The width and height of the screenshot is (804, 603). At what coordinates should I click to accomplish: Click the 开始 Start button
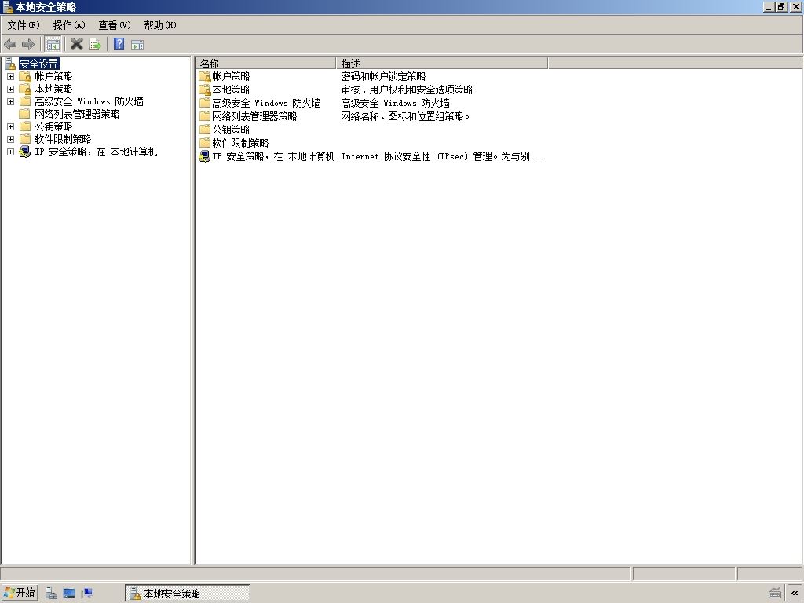point(20,593)
